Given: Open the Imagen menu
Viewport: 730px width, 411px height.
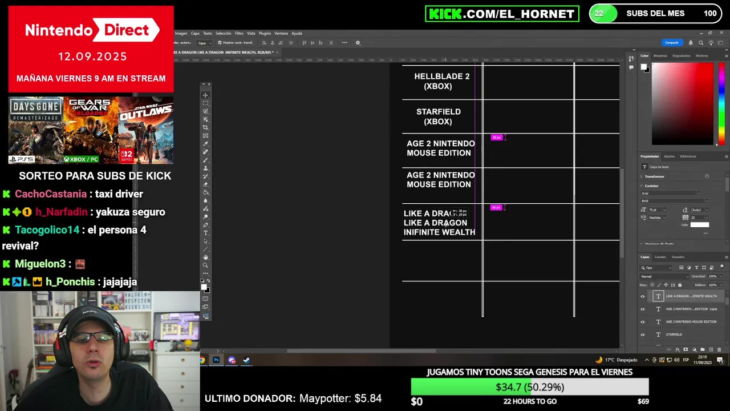Looking at the screenshot, I should tap(181, 33).
